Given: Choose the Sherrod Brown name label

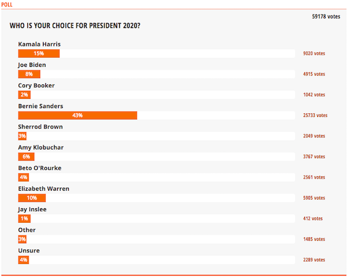Looking at the screenshot, I should click(x=40, y=127).
